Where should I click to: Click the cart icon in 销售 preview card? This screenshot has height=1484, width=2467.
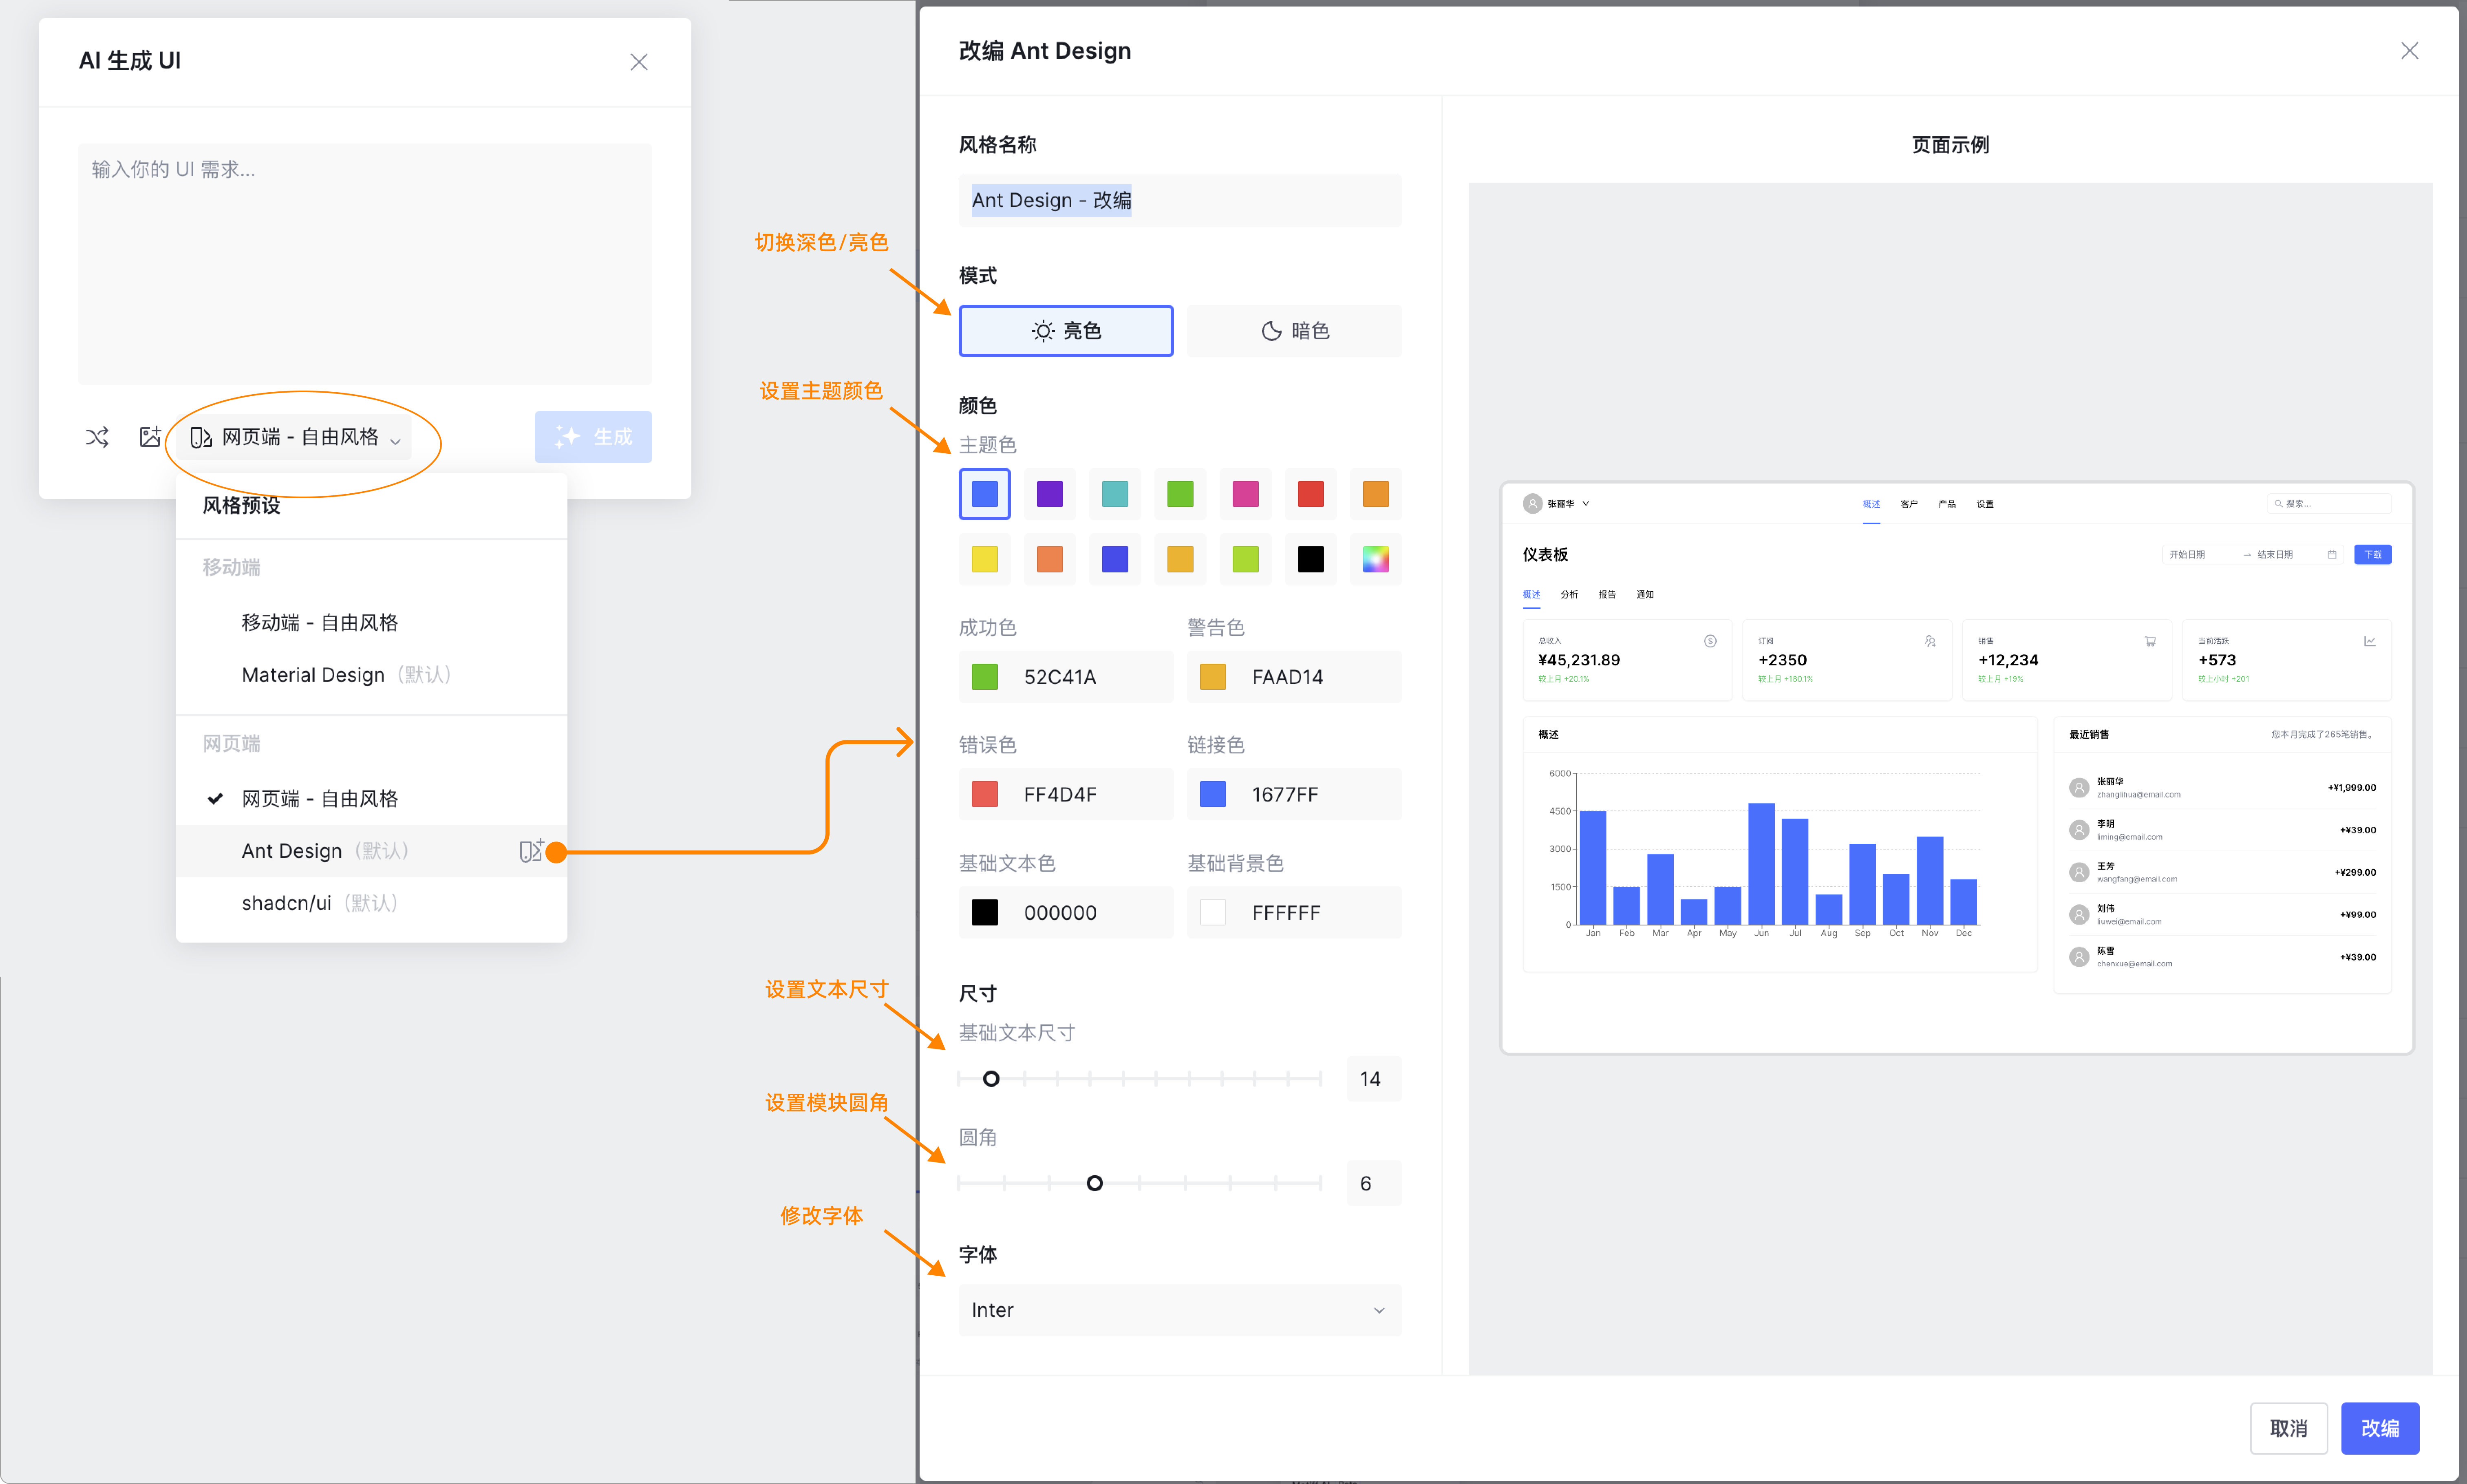[x=2150, y=641]
